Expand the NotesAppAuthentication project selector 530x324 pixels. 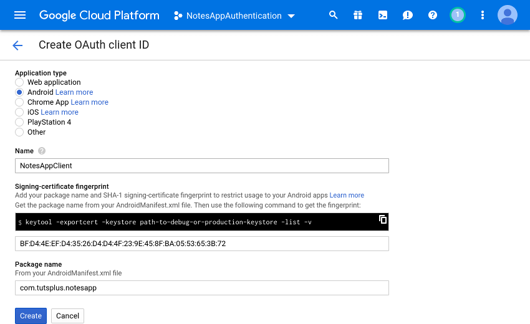[234, 16]
